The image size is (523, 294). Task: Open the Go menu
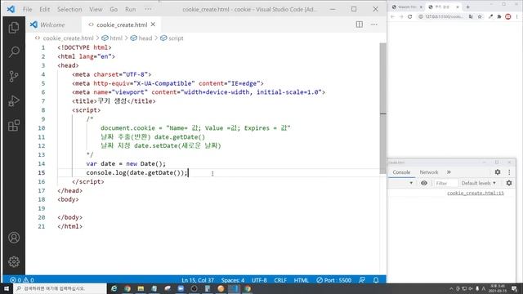point(114,9)
